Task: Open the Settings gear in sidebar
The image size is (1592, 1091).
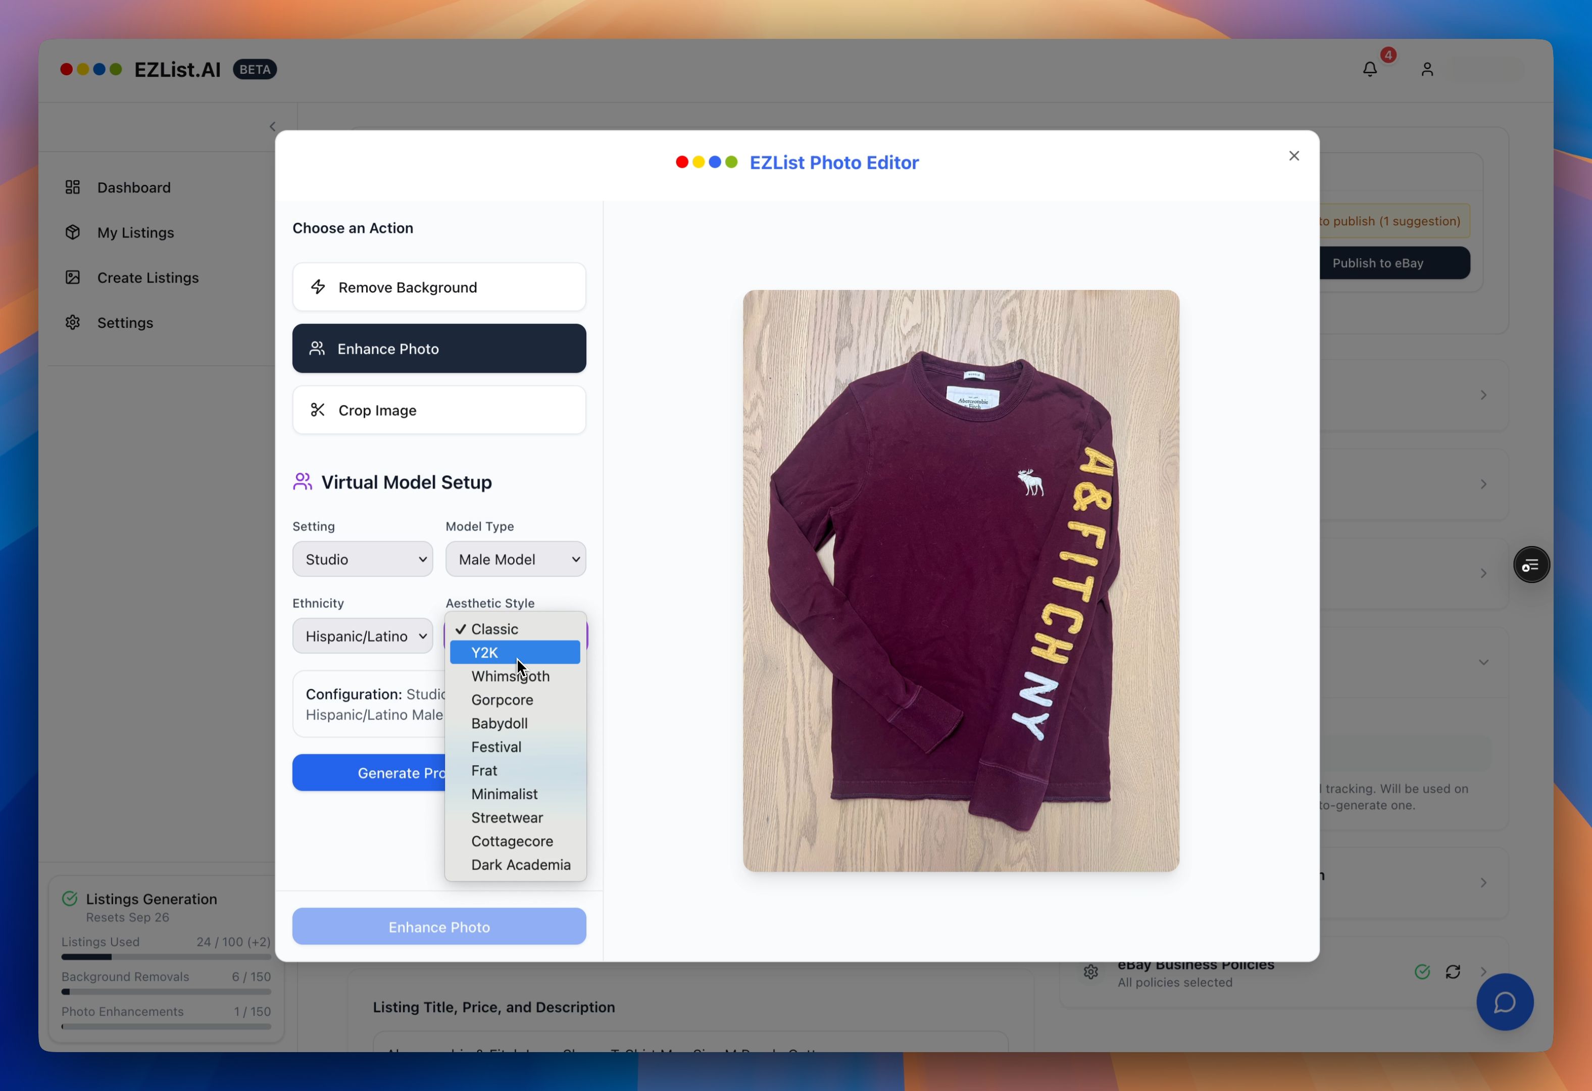Action: (x=73, y=323)
